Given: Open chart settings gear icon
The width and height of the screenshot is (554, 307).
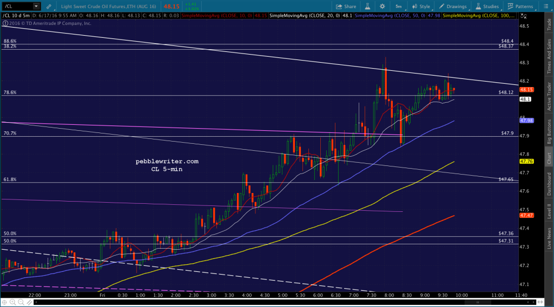Looking at the screenshot, I should 382,6.
